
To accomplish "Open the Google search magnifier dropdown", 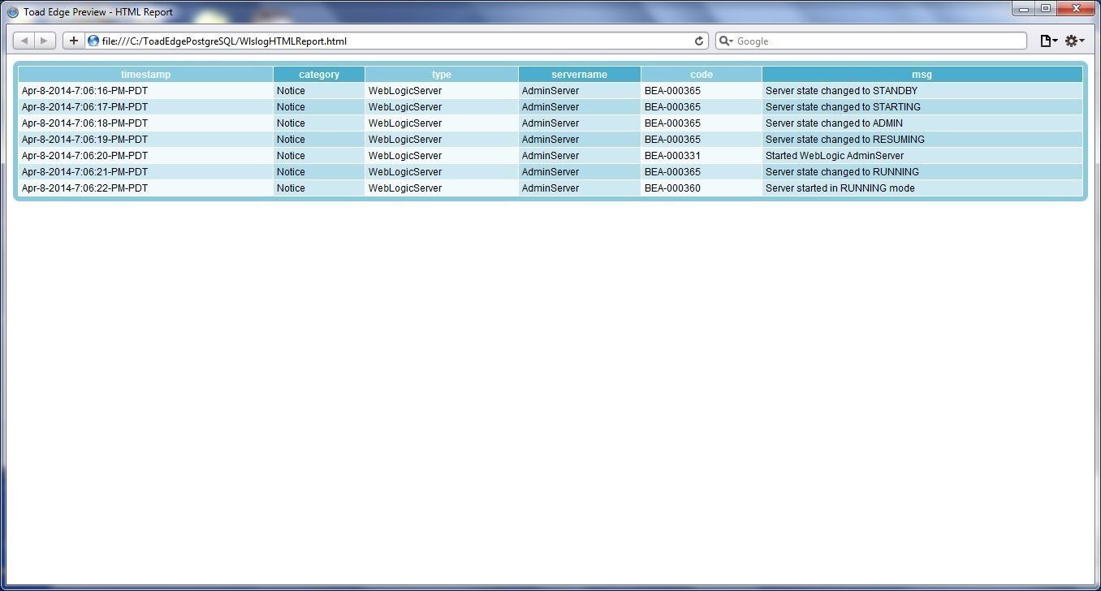I will coord(726,41).
